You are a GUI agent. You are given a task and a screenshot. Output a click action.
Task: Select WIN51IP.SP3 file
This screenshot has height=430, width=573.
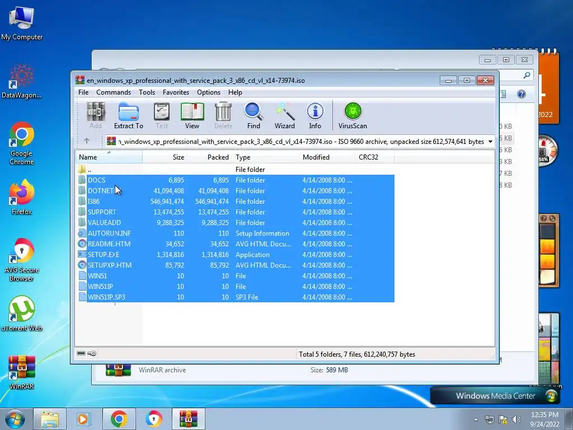pos(236,297)
